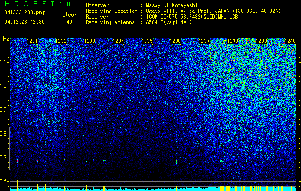The image size is (301, 191).
Task: Click time marker 1235
Action: [147, 41]
